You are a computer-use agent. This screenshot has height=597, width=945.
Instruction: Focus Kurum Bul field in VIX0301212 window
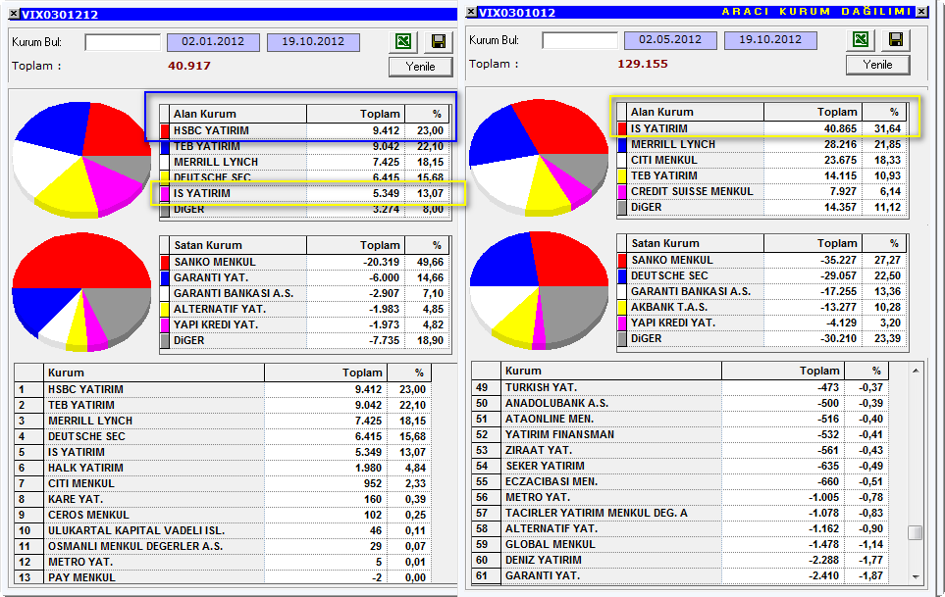pyautogui.click(x=123, y=42)
